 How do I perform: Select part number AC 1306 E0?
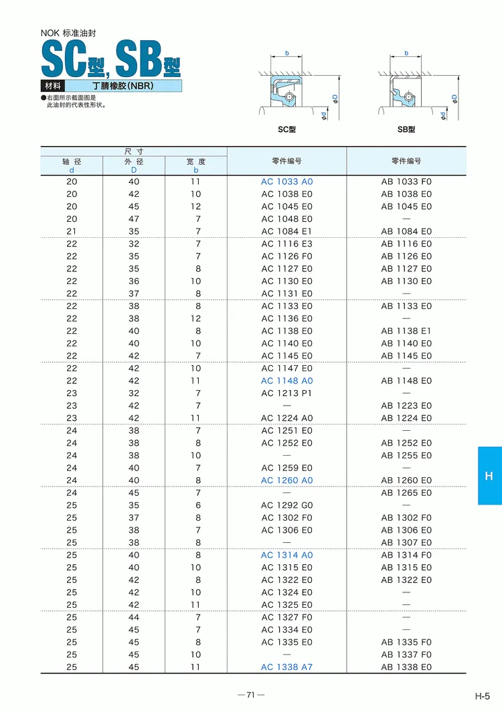(286, 531)
